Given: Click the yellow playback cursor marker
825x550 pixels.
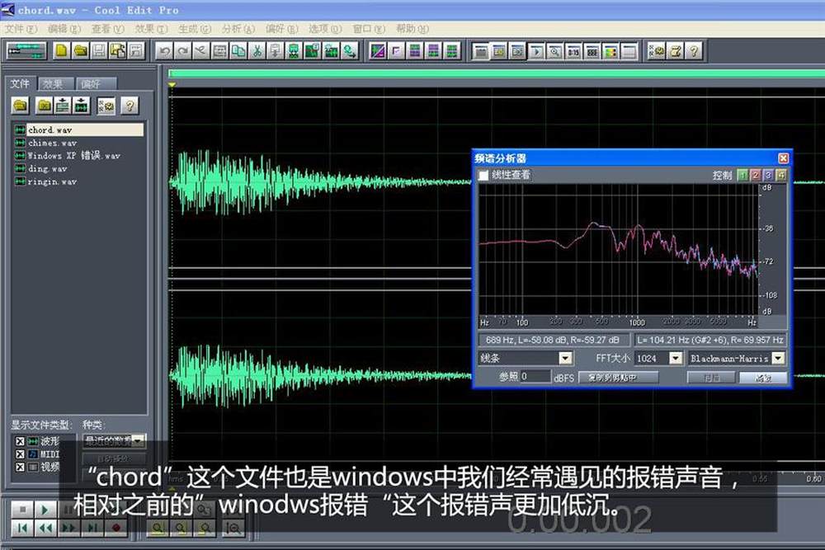Looking at the screenshot, I should (172, 85).
